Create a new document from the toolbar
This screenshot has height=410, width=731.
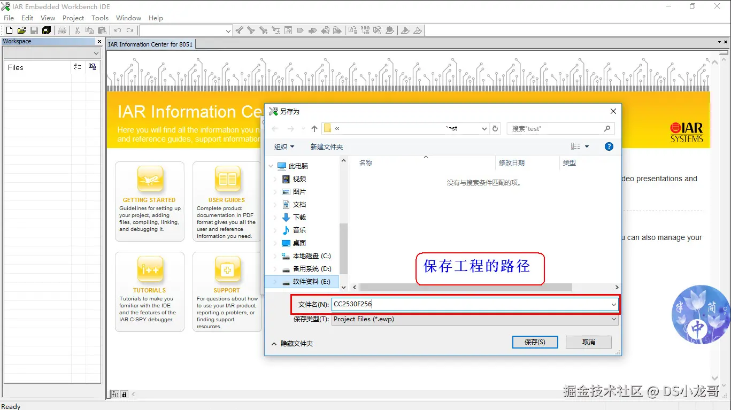pyautogui.click(x=9, y=30)
